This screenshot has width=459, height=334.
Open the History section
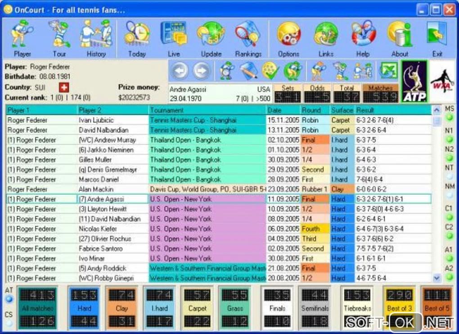(x=96, y=38)
